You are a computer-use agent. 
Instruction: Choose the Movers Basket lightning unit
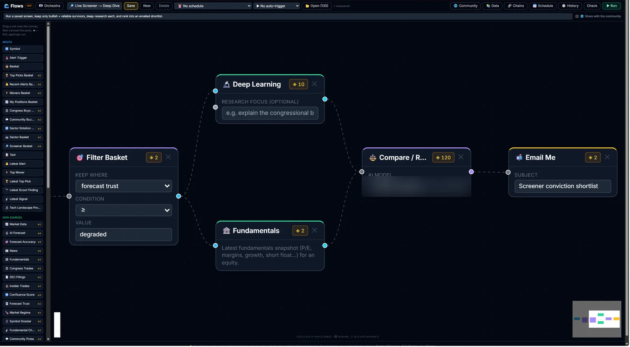(23, 93)
